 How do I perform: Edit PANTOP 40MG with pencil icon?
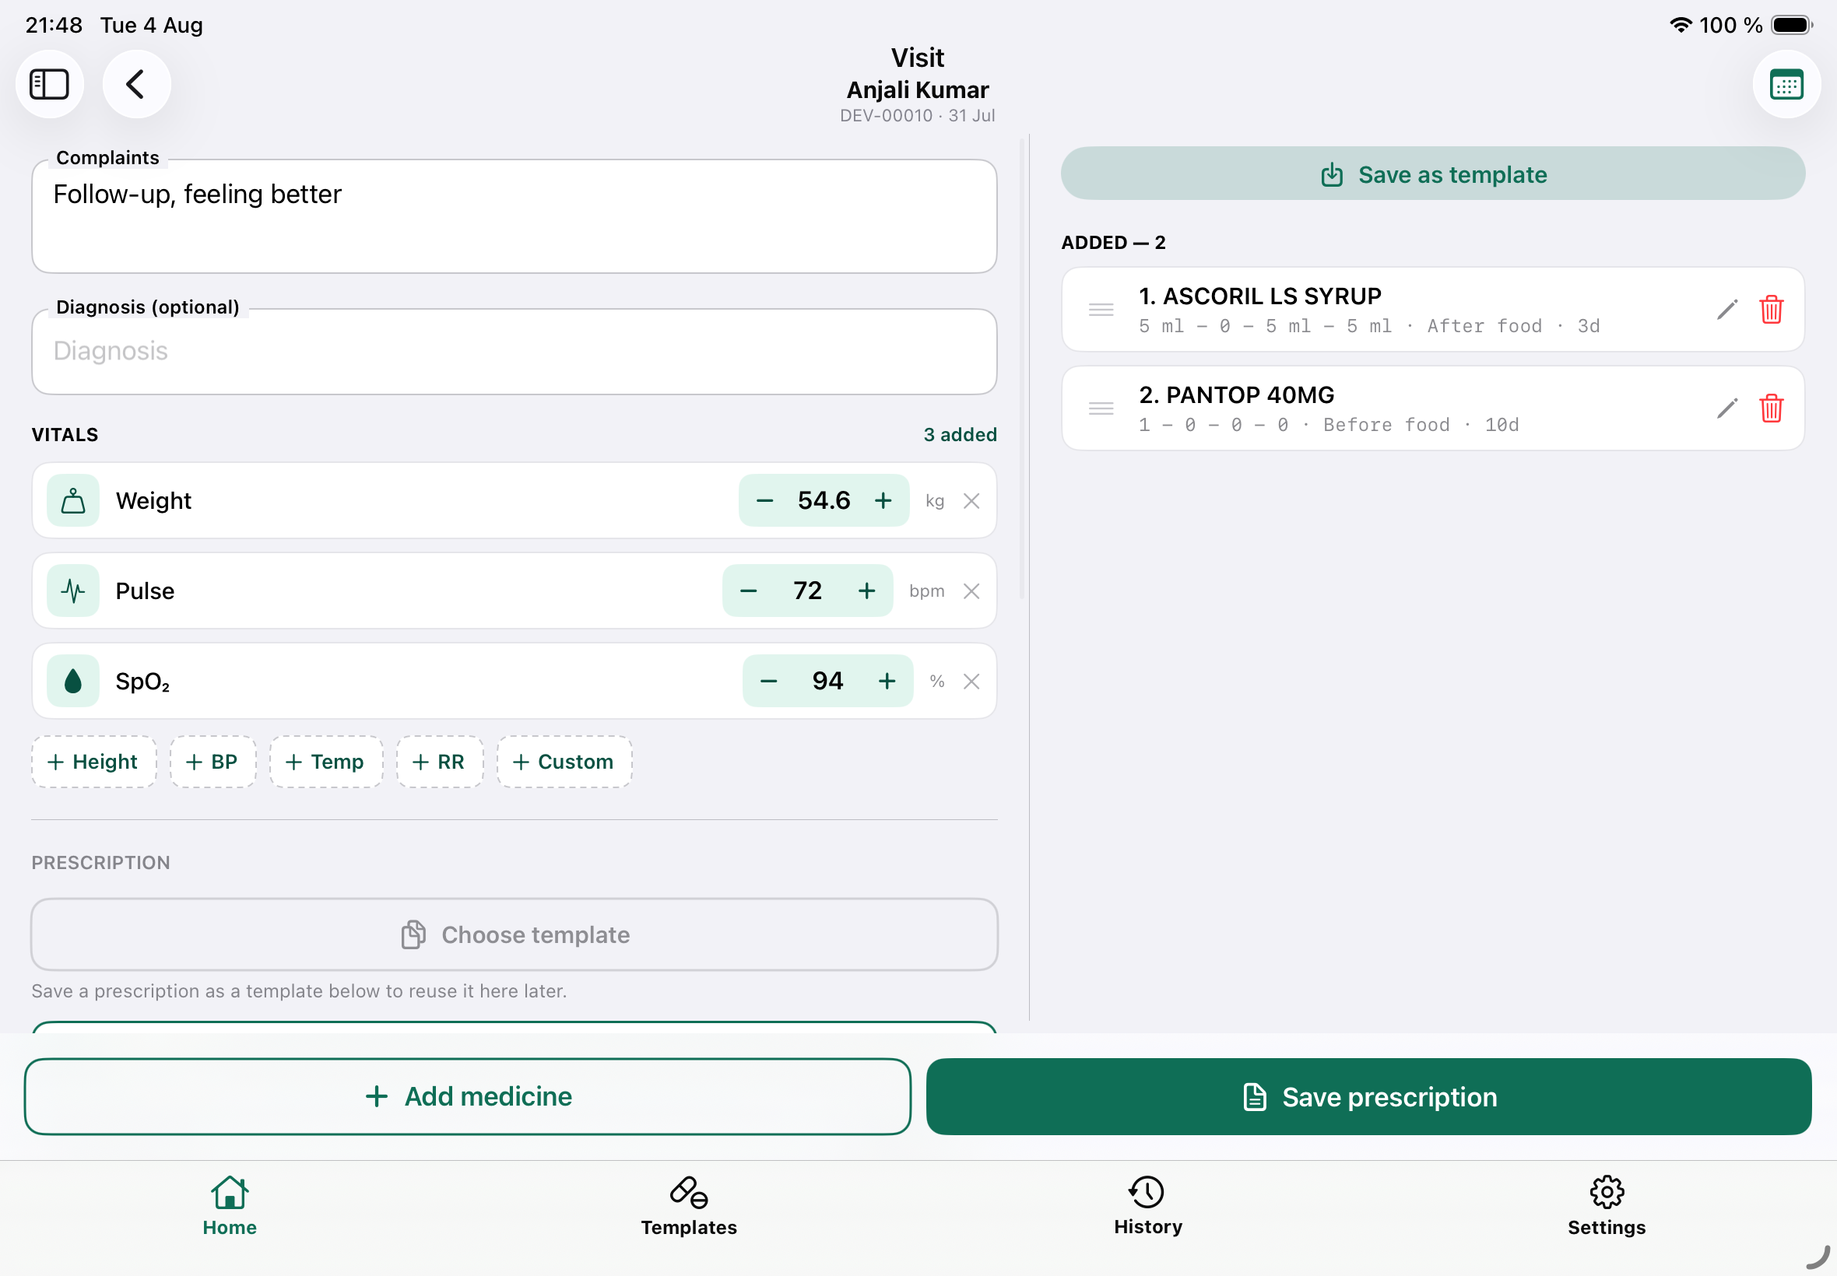pos(1726,408)
